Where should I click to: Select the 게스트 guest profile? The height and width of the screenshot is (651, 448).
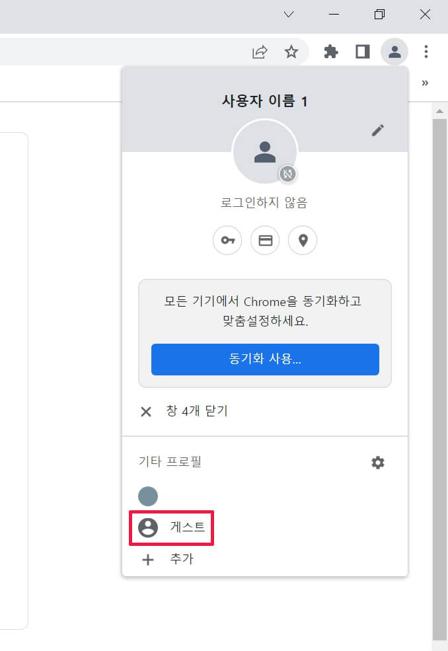(170, 527)
